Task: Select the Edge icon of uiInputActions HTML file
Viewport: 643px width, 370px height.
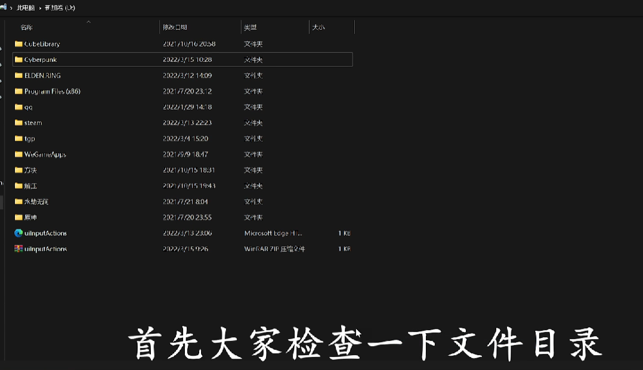Action: [18, 233]
